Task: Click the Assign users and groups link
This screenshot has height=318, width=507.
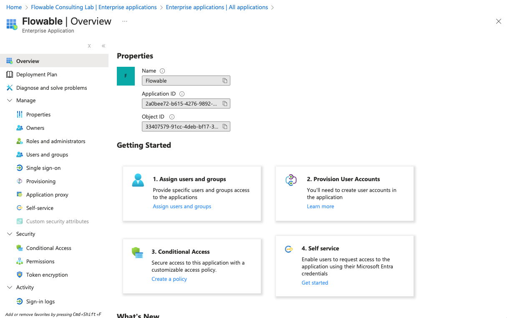Action: click(182, 207)
